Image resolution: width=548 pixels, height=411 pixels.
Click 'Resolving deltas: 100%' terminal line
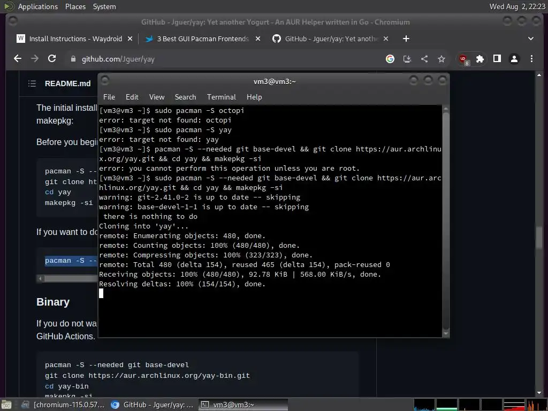click(x=182, y=284)
